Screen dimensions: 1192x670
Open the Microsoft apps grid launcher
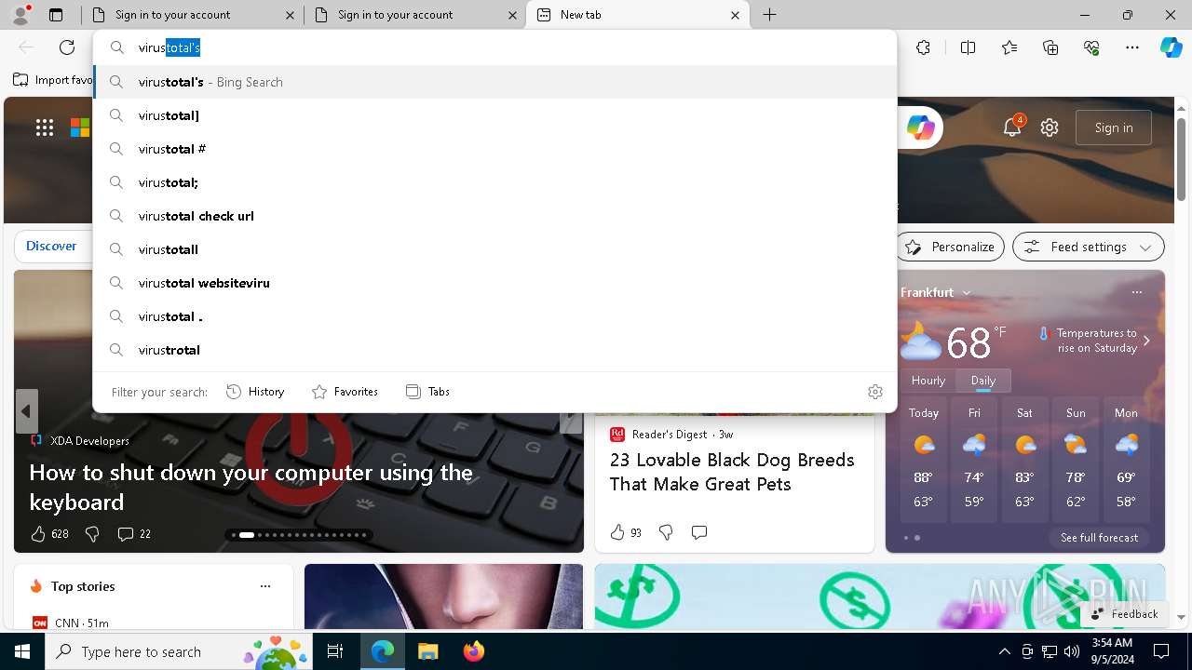(45, 127)
